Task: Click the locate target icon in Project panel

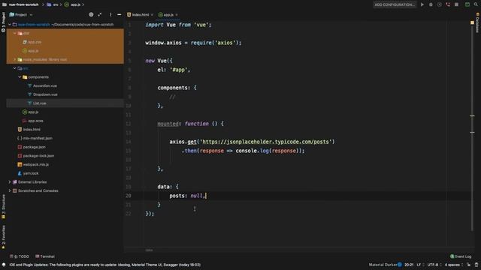Action: (x=91, y=15)
